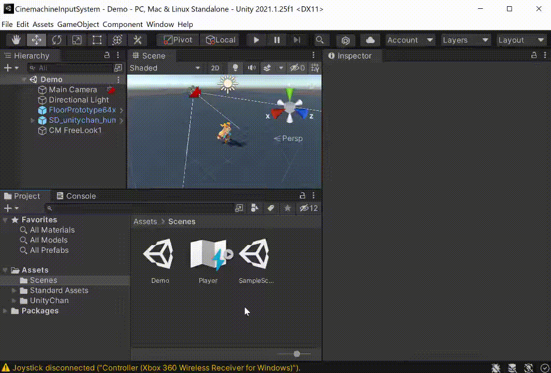The width and height of the screenshot is (551, 373).
Task: Switch to the Console tab
Action: pyautogui.click(x=77, y=196)
